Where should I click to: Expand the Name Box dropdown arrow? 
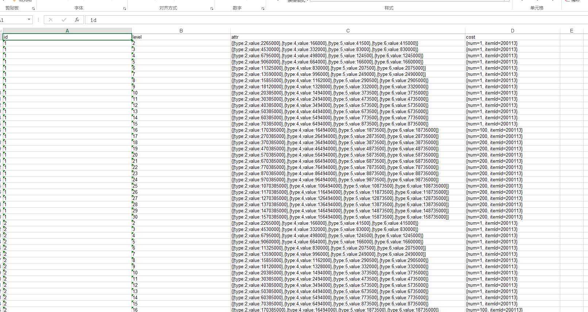(x=29, y=20)
